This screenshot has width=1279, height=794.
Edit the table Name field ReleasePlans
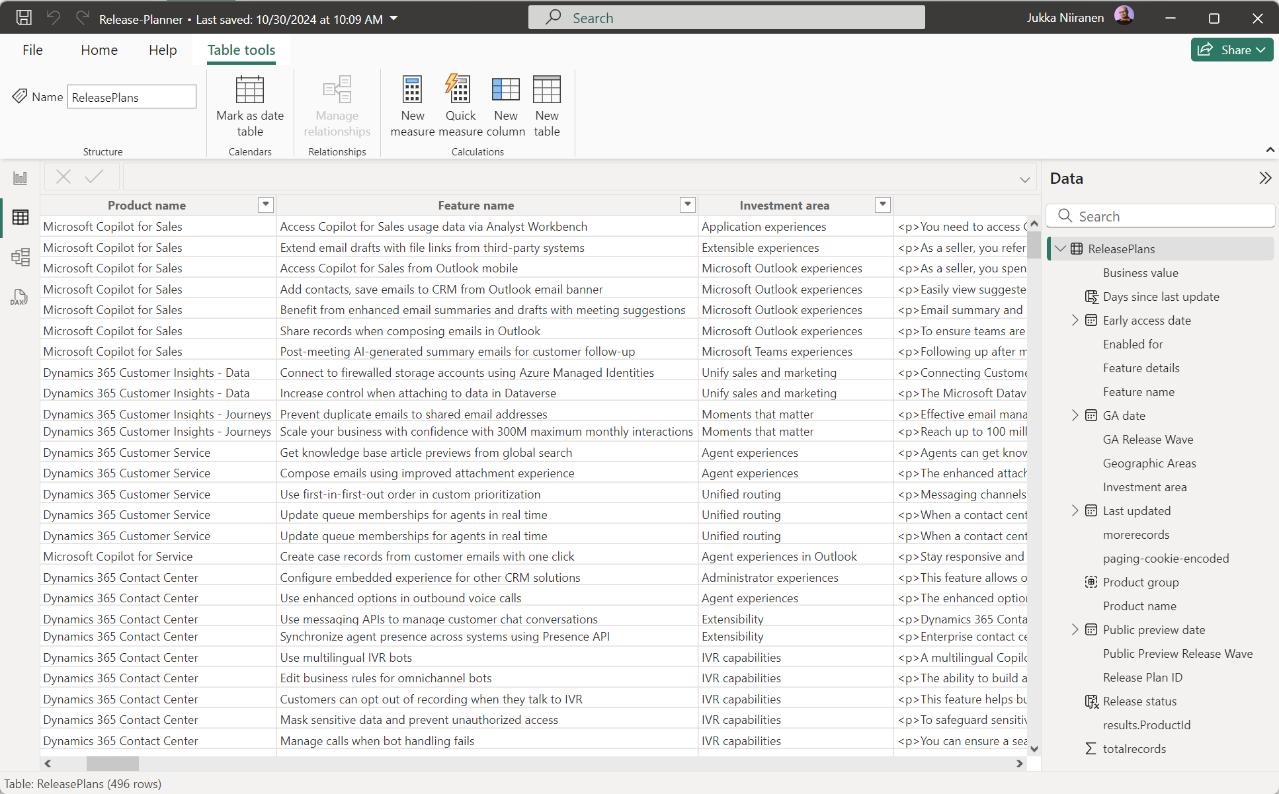(132, 97)
